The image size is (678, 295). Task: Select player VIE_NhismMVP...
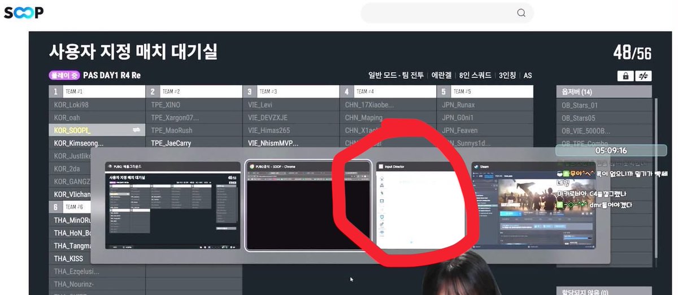291,143
